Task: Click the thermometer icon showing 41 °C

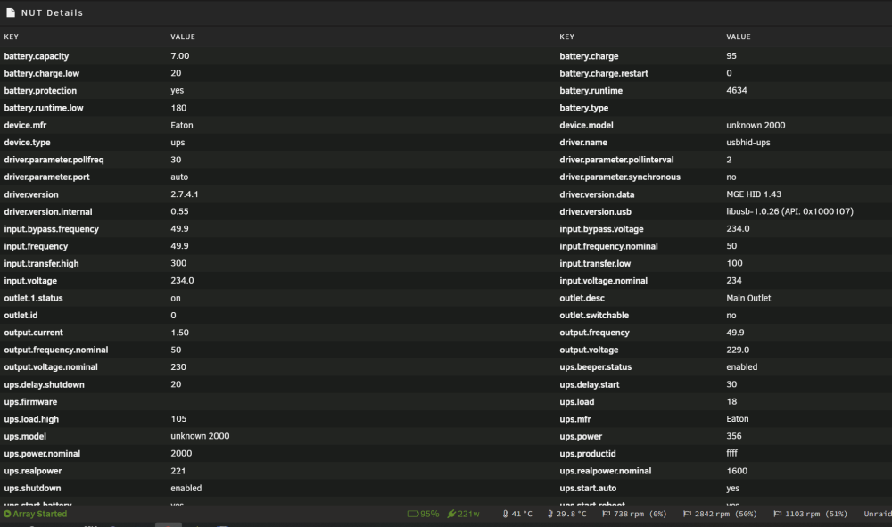Action: pyautogui.click(x=505, y=514)
